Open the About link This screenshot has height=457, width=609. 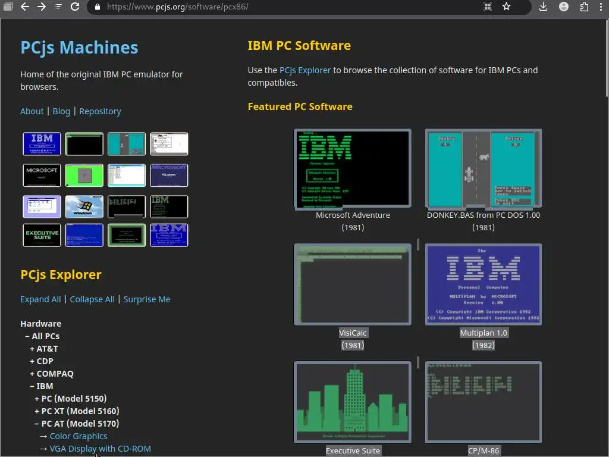tap(32, 111)
